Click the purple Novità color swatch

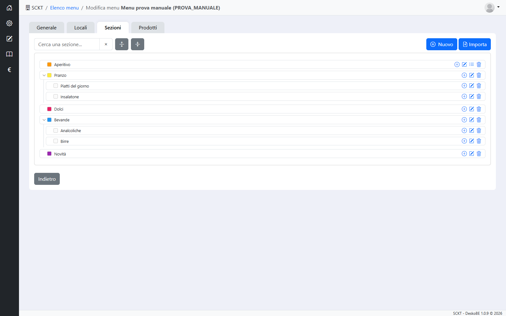49,154
